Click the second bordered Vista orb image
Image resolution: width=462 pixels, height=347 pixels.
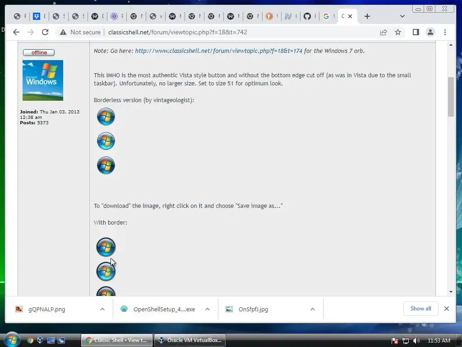tap(106, 272)
